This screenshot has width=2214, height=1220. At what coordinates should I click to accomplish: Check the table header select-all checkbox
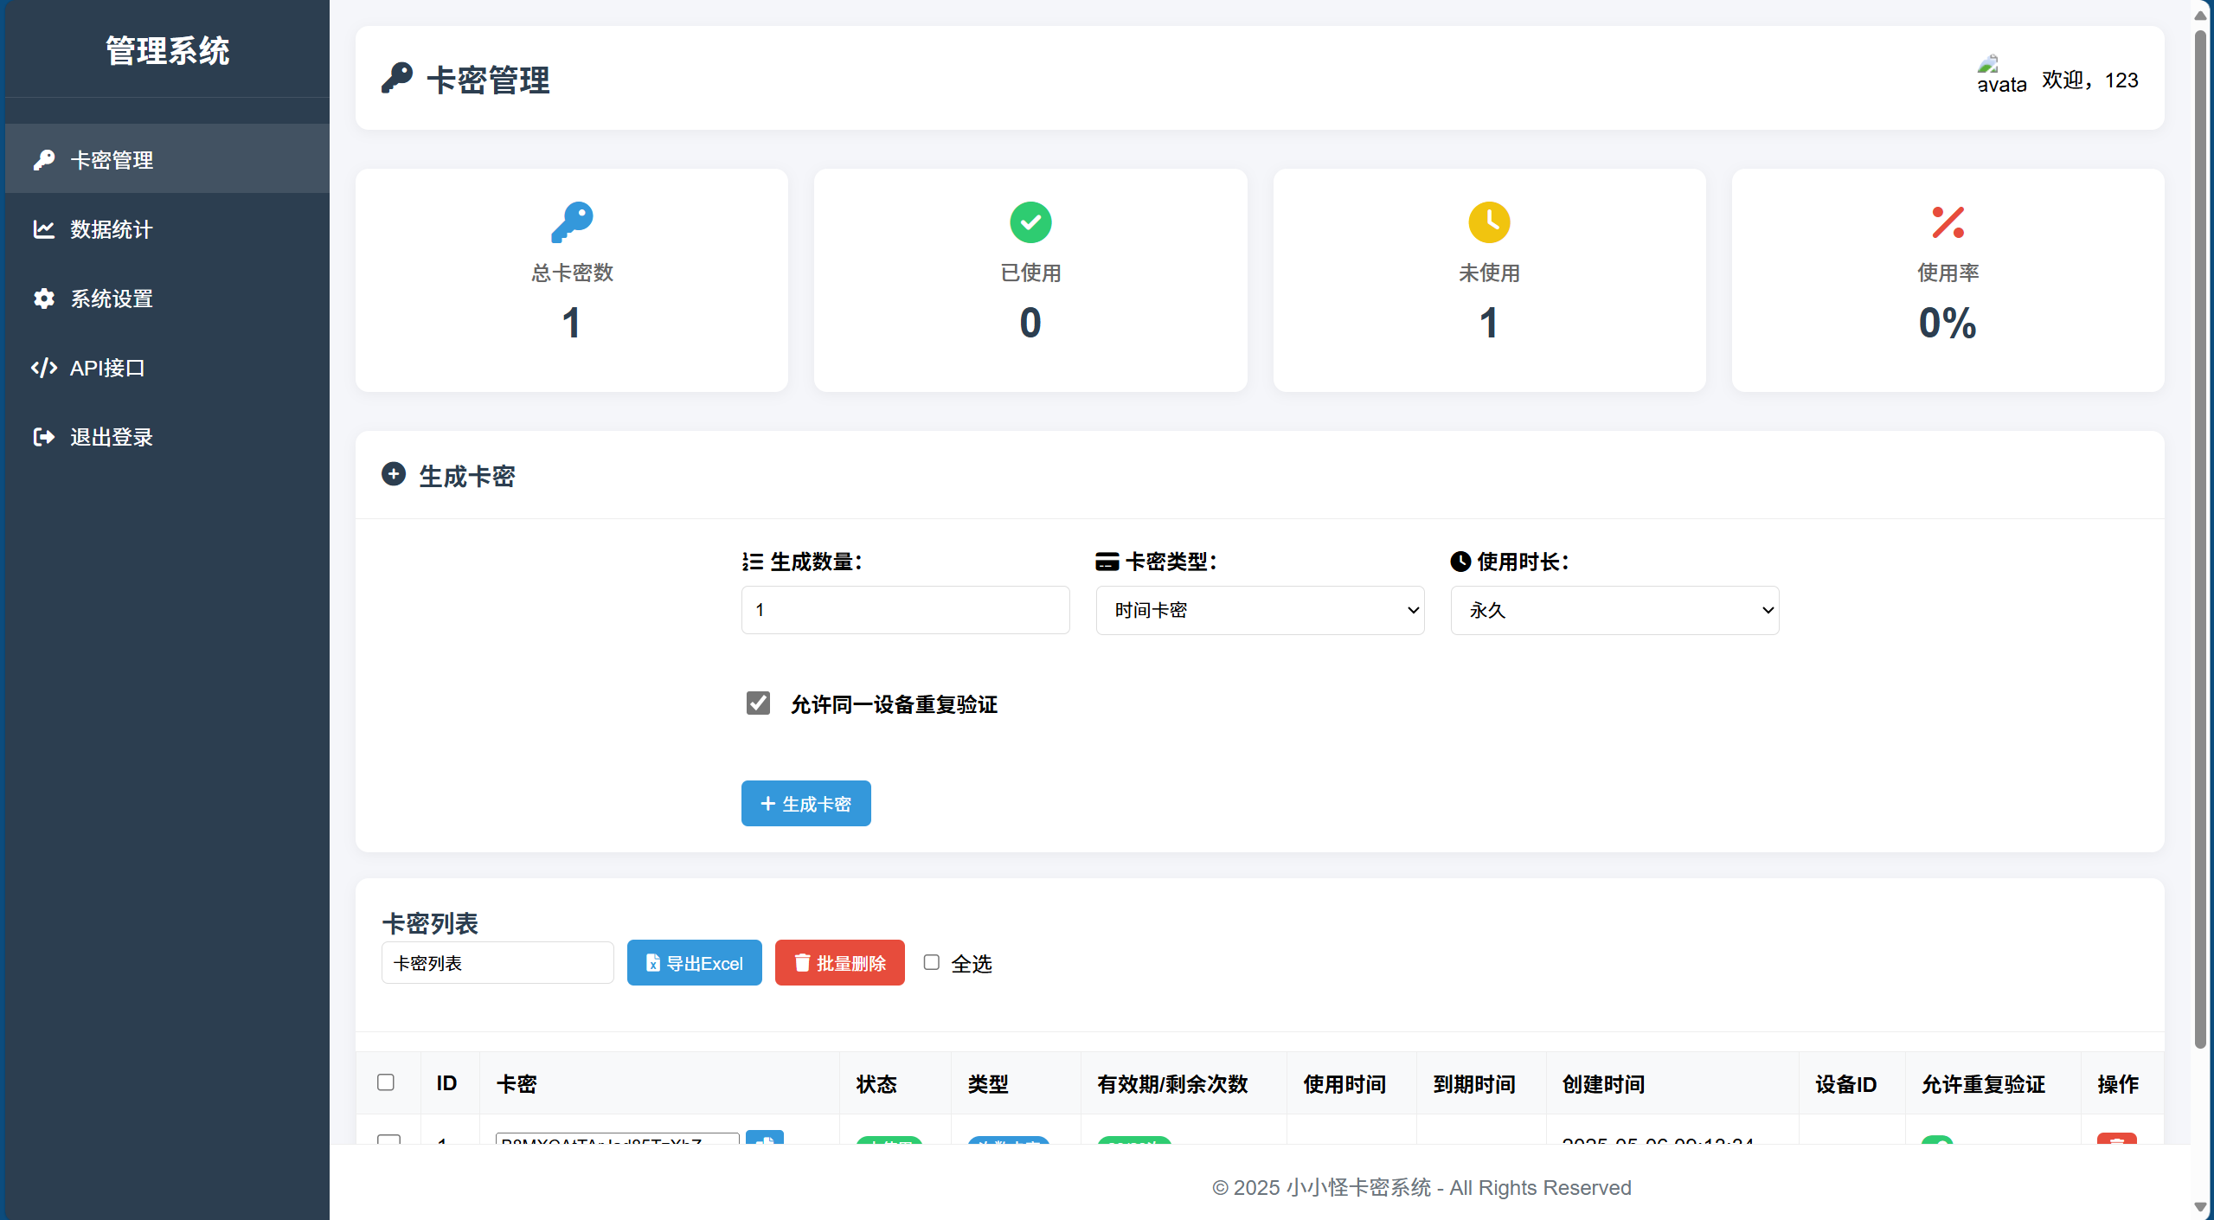[x=386, y=1082]
